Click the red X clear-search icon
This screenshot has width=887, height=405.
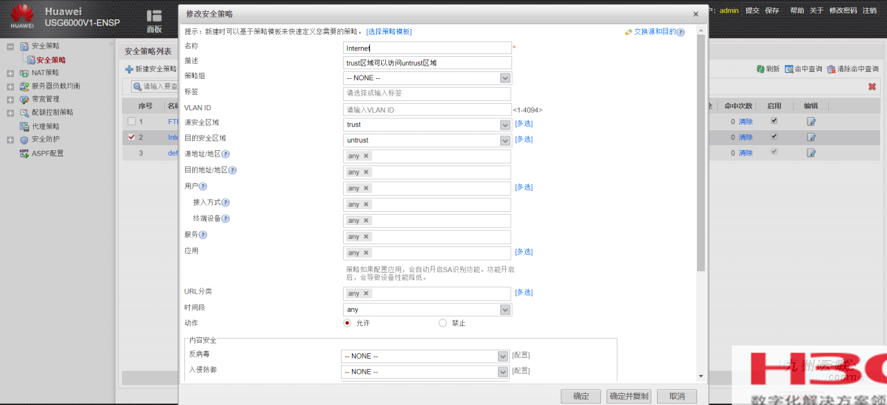(872, 87)
